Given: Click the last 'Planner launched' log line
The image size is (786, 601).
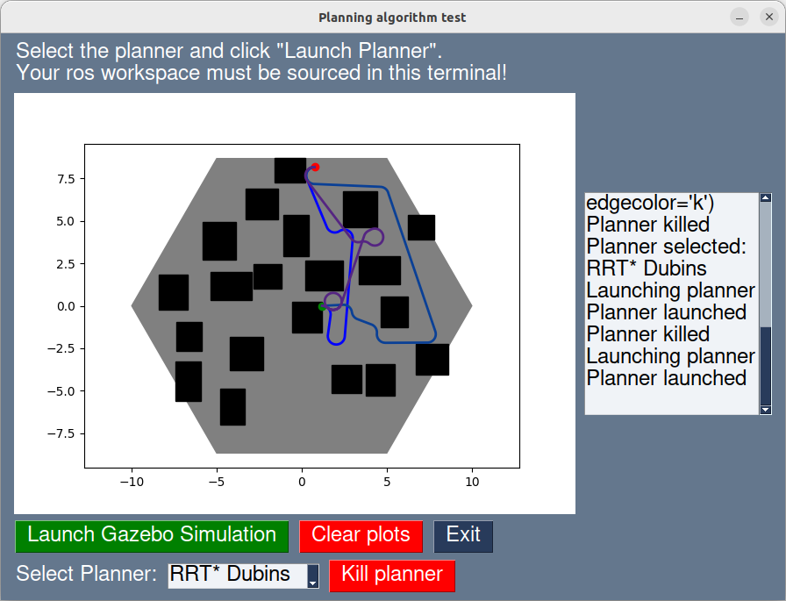Looking at the screenshot, I should click(x=666, y=378).
